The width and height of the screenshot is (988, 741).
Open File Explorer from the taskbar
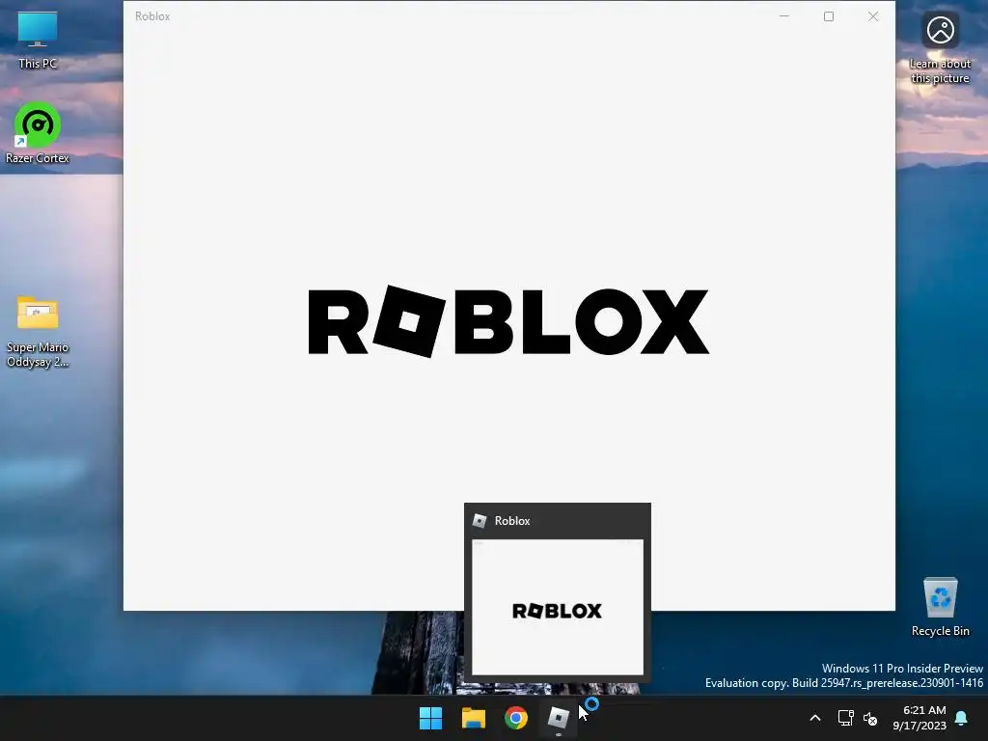[473, 718]
